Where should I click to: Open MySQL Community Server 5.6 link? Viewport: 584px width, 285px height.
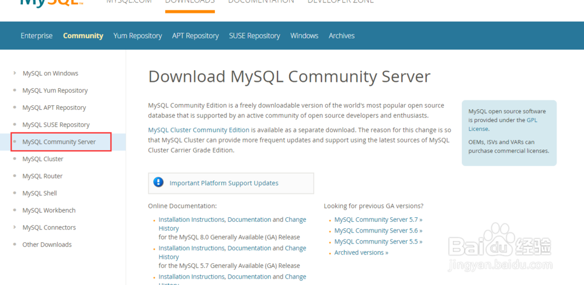click(378, 231)
